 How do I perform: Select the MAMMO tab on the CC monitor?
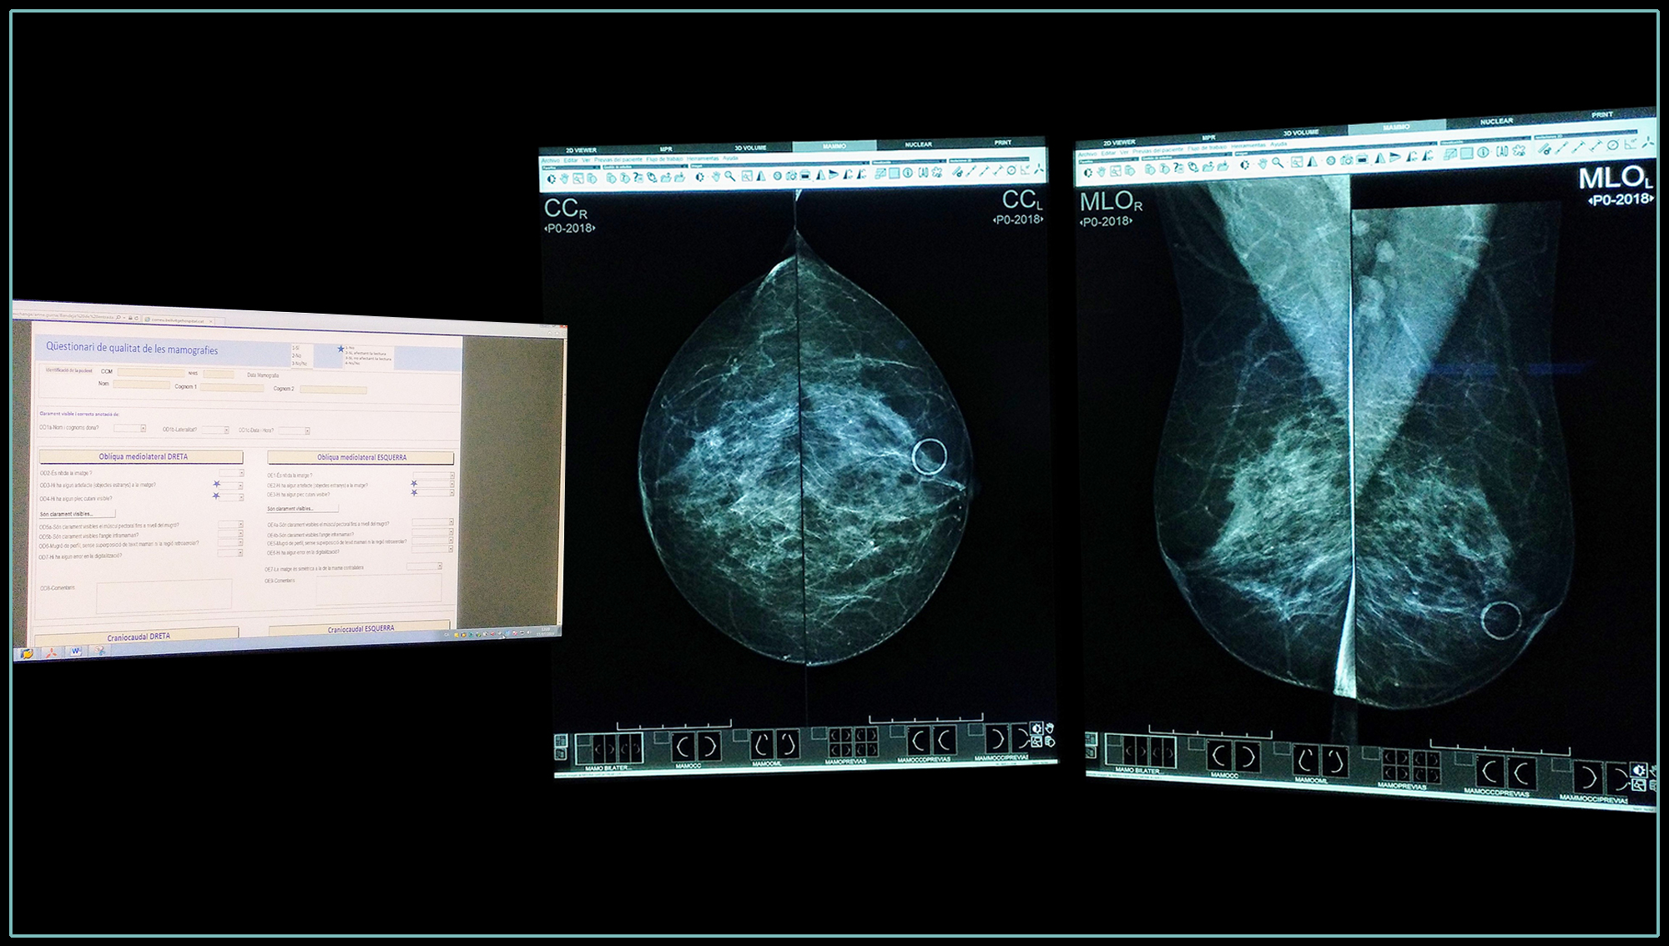point(834,146)
